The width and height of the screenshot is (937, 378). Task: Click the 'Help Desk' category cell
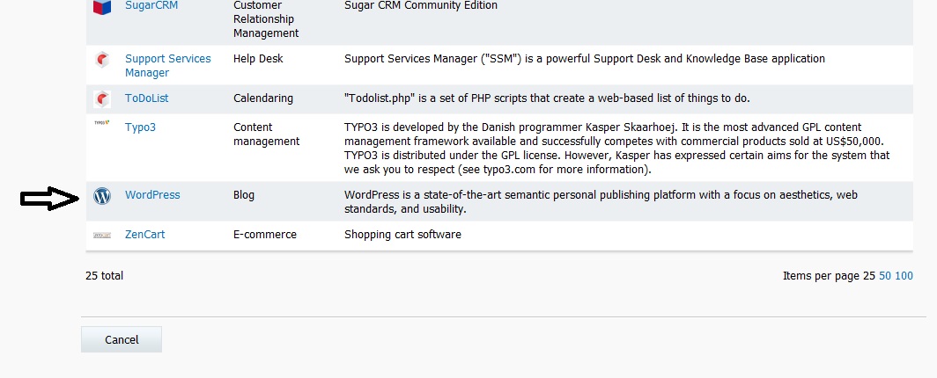click(x=258, y=58)
